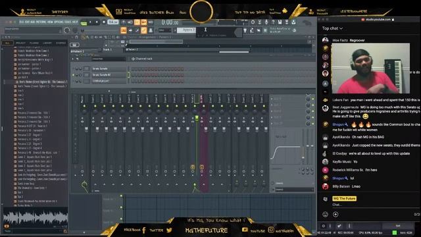The image size is (421, 237).
Task: Mute the Untitled project channel
Action: pos(73,81)
